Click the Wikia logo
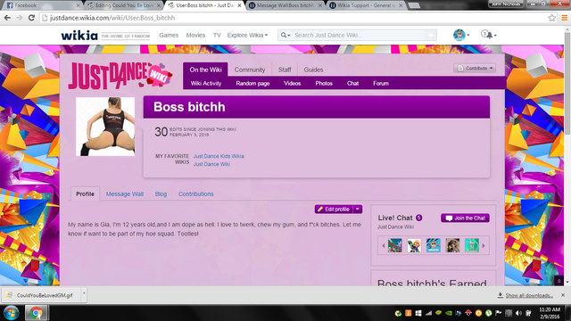The height and width of the screenshot is (321, 571). point(79,36)
